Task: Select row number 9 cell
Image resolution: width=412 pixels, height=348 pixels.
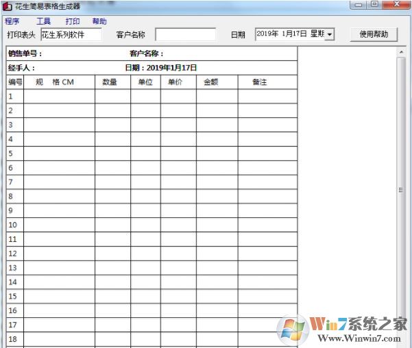Action: [x=15, y=210]
